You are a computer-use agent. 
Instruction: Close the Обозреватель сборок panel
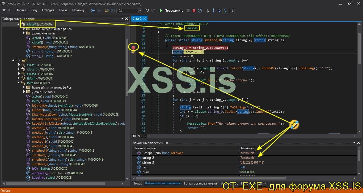pos(126,19)
